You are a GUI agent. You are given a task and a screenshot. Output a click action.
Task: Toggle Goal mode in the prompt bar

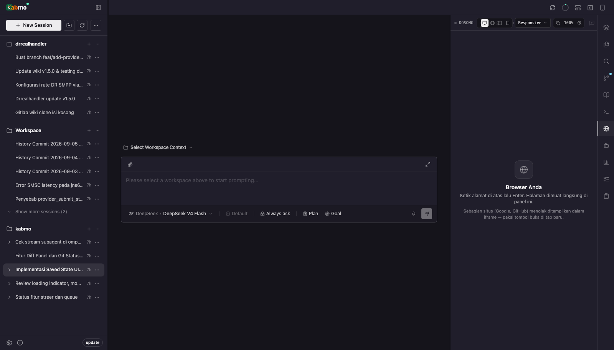pos(333,214)
